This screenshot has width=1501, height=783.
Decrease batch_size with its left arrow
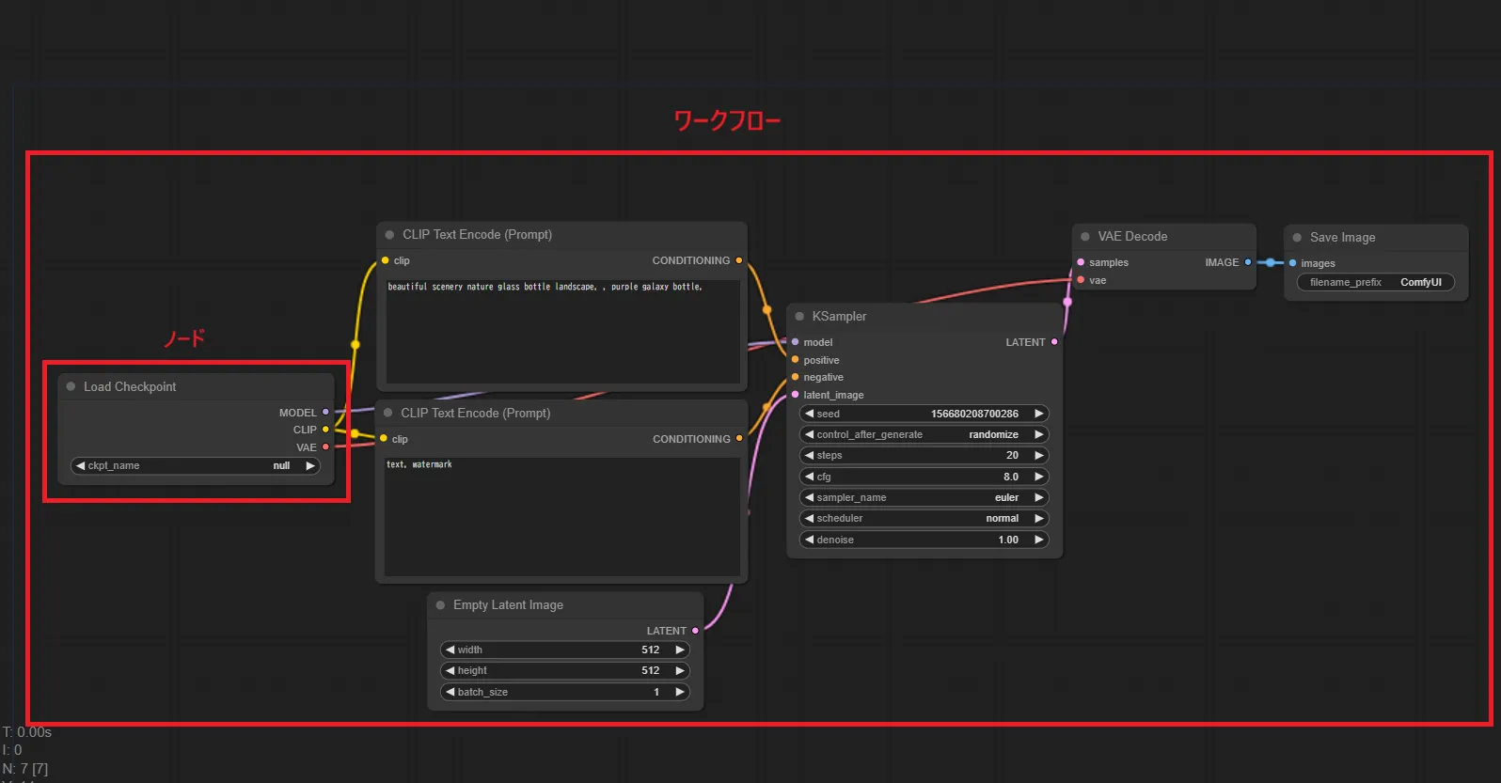450,692
